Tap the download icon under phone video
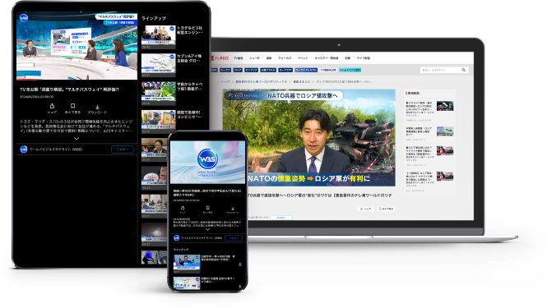The width and height of the screenshot is (547, 308). click(x=233, y=209)
